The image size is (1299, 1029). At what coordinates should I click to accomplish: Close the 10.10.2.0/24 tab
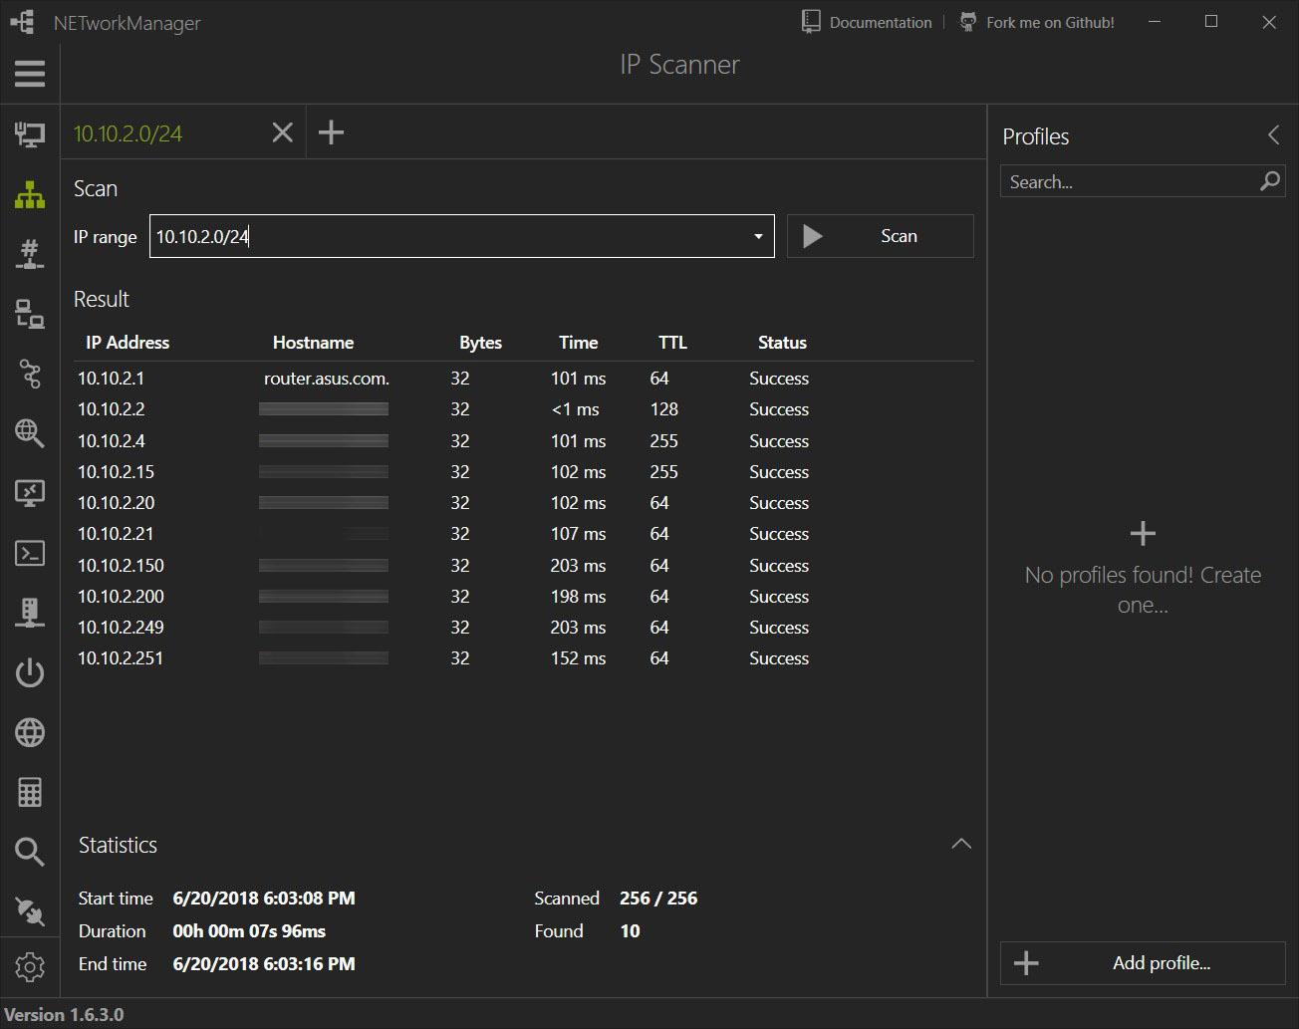(x=283, y=132)
